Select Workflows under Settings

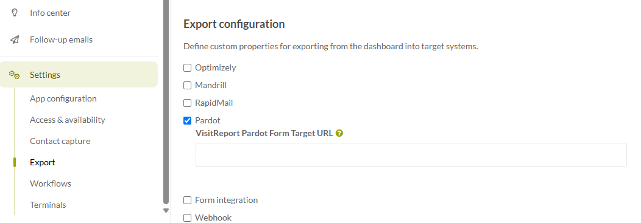(51, 184)
